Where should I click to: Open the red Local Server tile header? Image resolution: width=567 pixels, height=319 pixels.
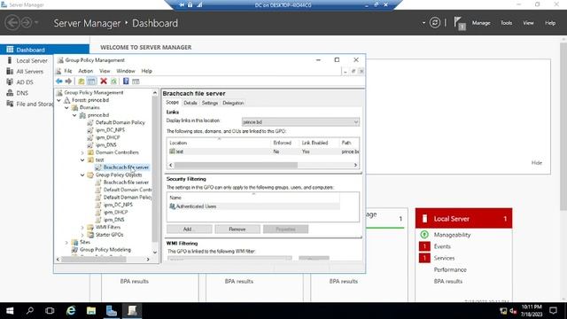point(463,219)
